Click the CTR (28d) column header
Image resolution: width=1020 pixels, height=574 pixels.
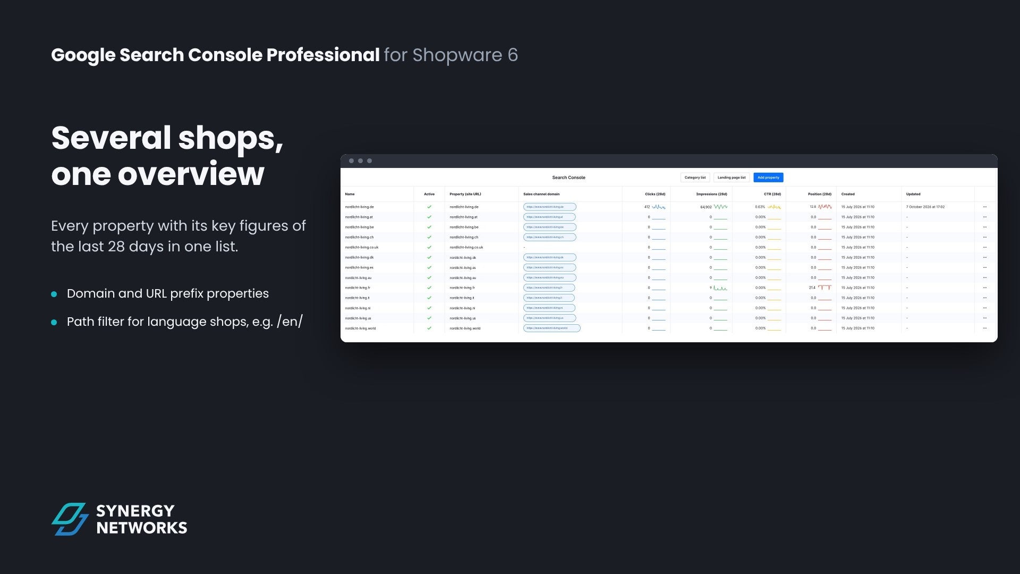(x=772, y=194)
